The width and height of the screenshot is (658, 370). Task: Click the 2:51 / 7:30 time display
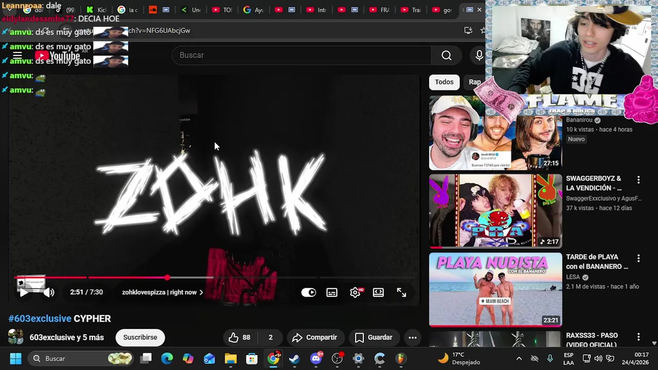86,292
